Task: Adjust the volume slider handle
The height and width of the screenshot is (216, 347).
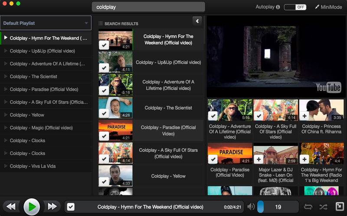Action: (261, 206)
